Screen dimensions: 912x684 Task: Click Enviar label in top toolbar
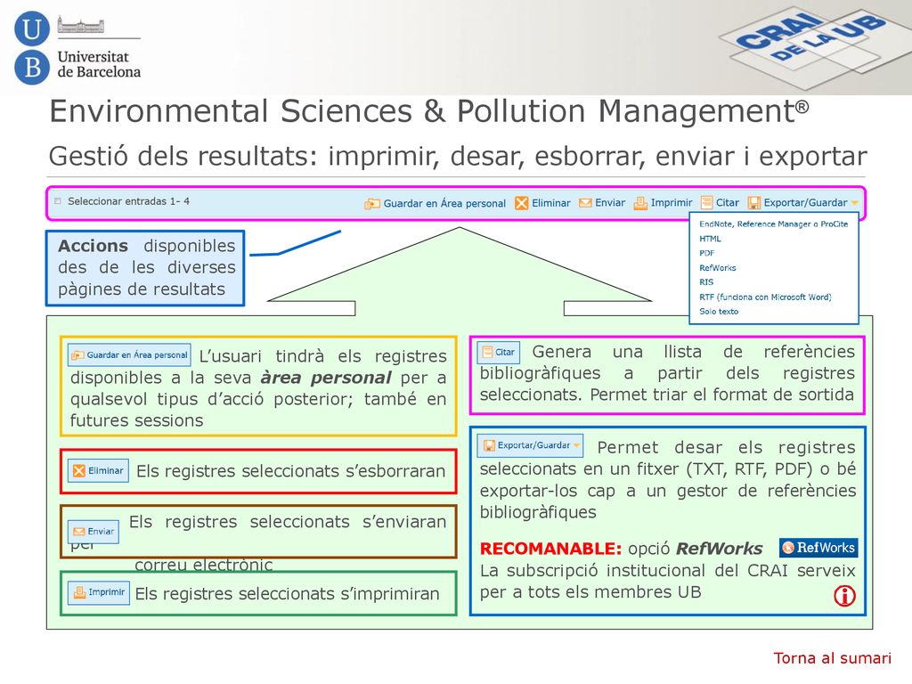pos(610,203)
